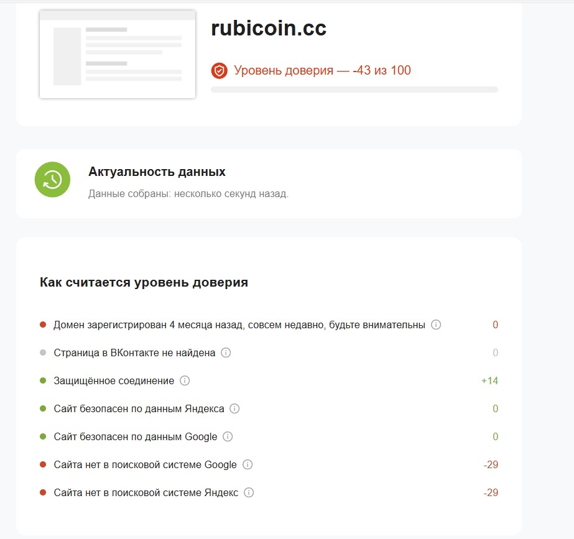This screenshot has height=539, width=574.
Task: Click the Актуальность данных heading
Action: click(x=157, y=172)
